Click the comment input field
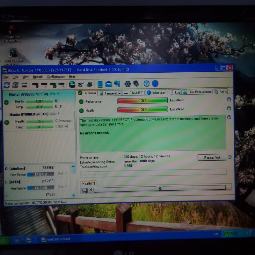Image resolution: width=255 pixels, height=255 pixels. (x=153, y=173)
